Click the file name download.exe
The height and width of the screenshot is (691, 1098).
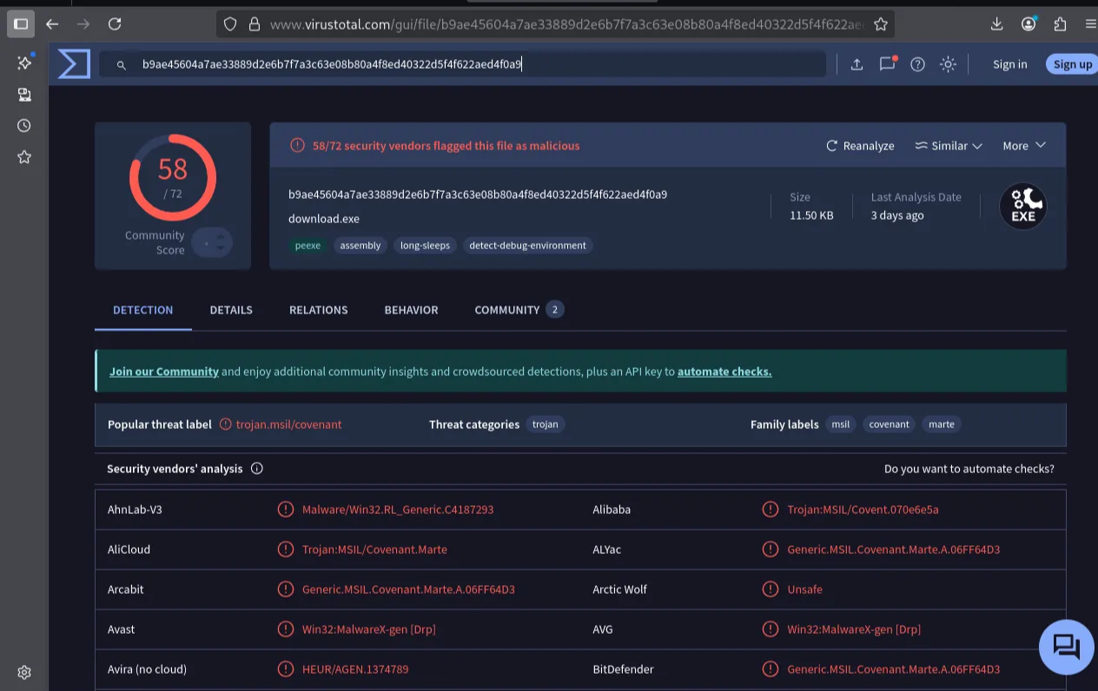tap(324, 219)
